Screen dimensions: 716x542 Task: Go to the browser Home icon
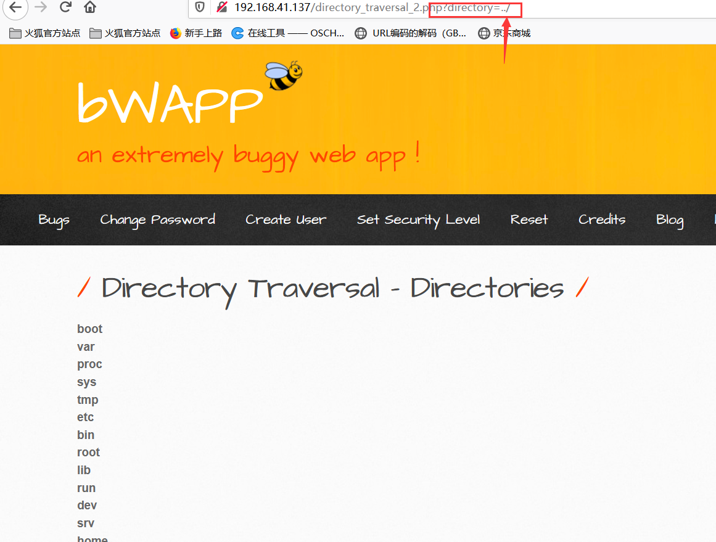point(90,7)
